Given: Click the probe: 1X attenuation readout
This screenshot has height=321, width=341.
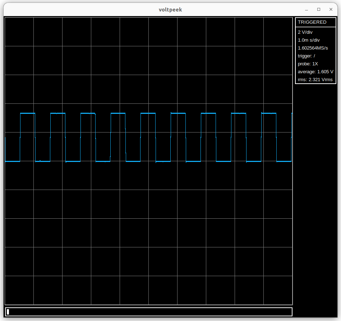Looking at the screenshot, I should 308,64.
